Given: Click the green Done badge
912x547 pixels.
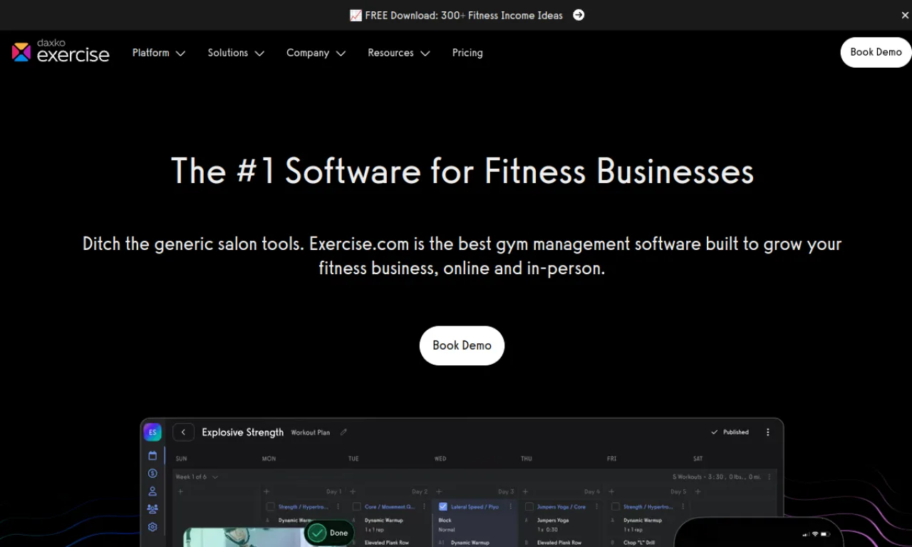Looking at the screenshot, I should tap(328, 533).
